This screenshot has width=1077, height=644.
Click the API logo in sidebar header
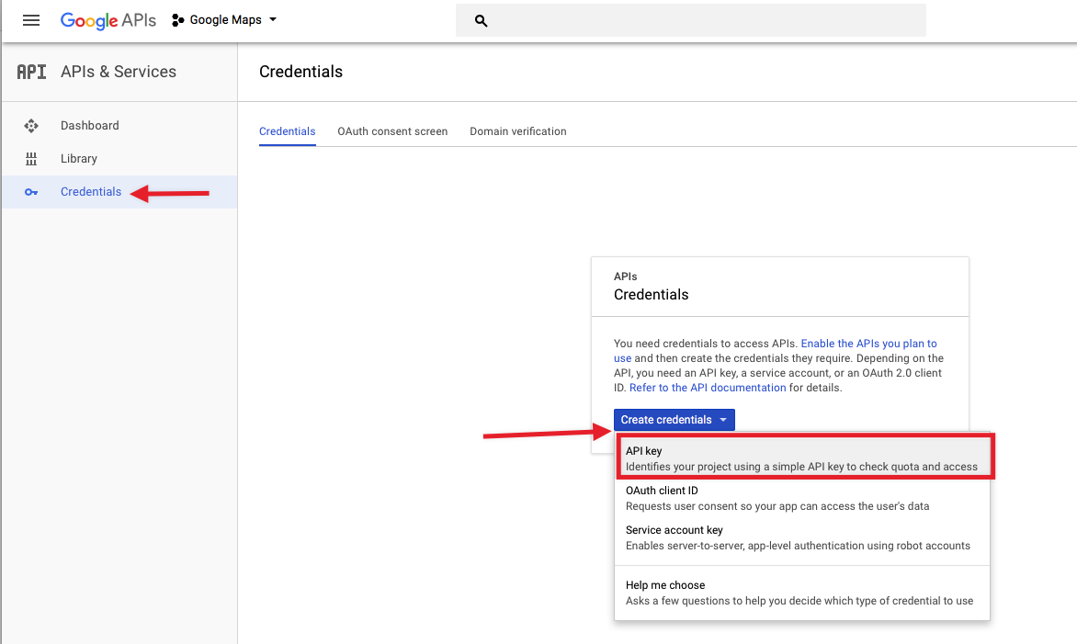[x=31, y=72]
